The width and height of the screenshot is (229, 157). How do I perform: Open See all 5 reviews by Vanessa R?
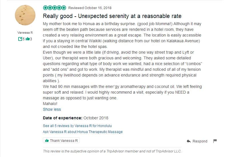pos(77,126)
